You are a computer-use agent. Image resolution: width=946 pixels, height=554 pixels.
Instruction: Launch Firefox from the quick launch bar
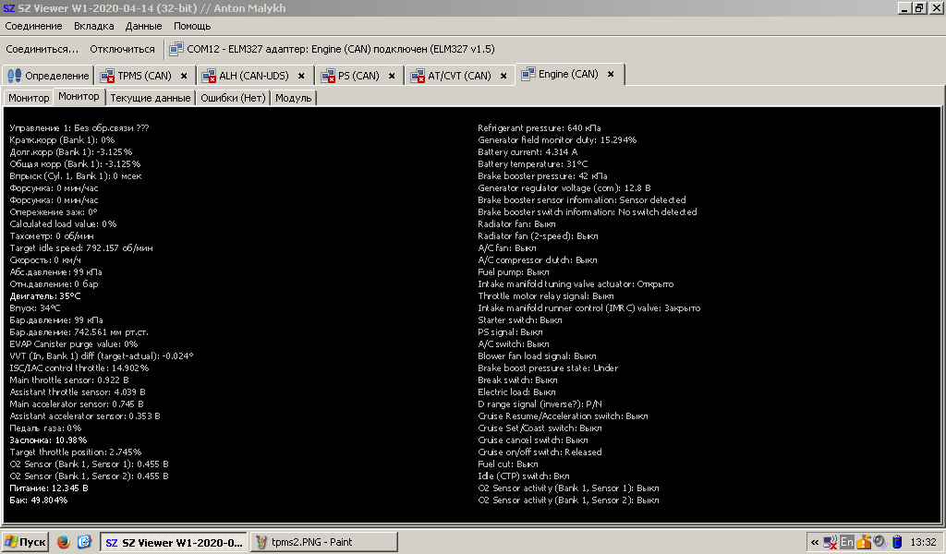[x=64, y=542]
